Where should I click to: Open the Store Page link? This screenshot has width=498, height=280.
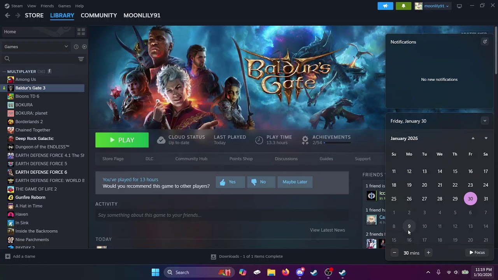pos(113,159)
